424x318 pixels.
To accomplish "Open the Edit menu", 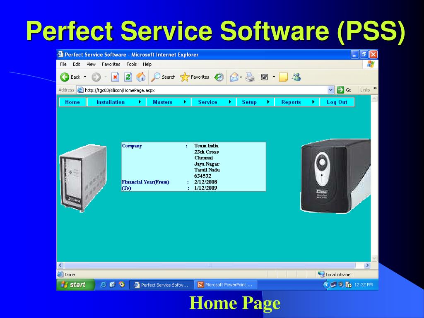I will tap(77, 64).
